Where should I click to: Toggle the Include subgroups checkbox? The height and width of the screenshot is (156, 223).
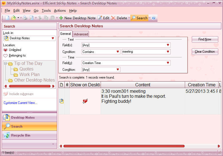6,94
